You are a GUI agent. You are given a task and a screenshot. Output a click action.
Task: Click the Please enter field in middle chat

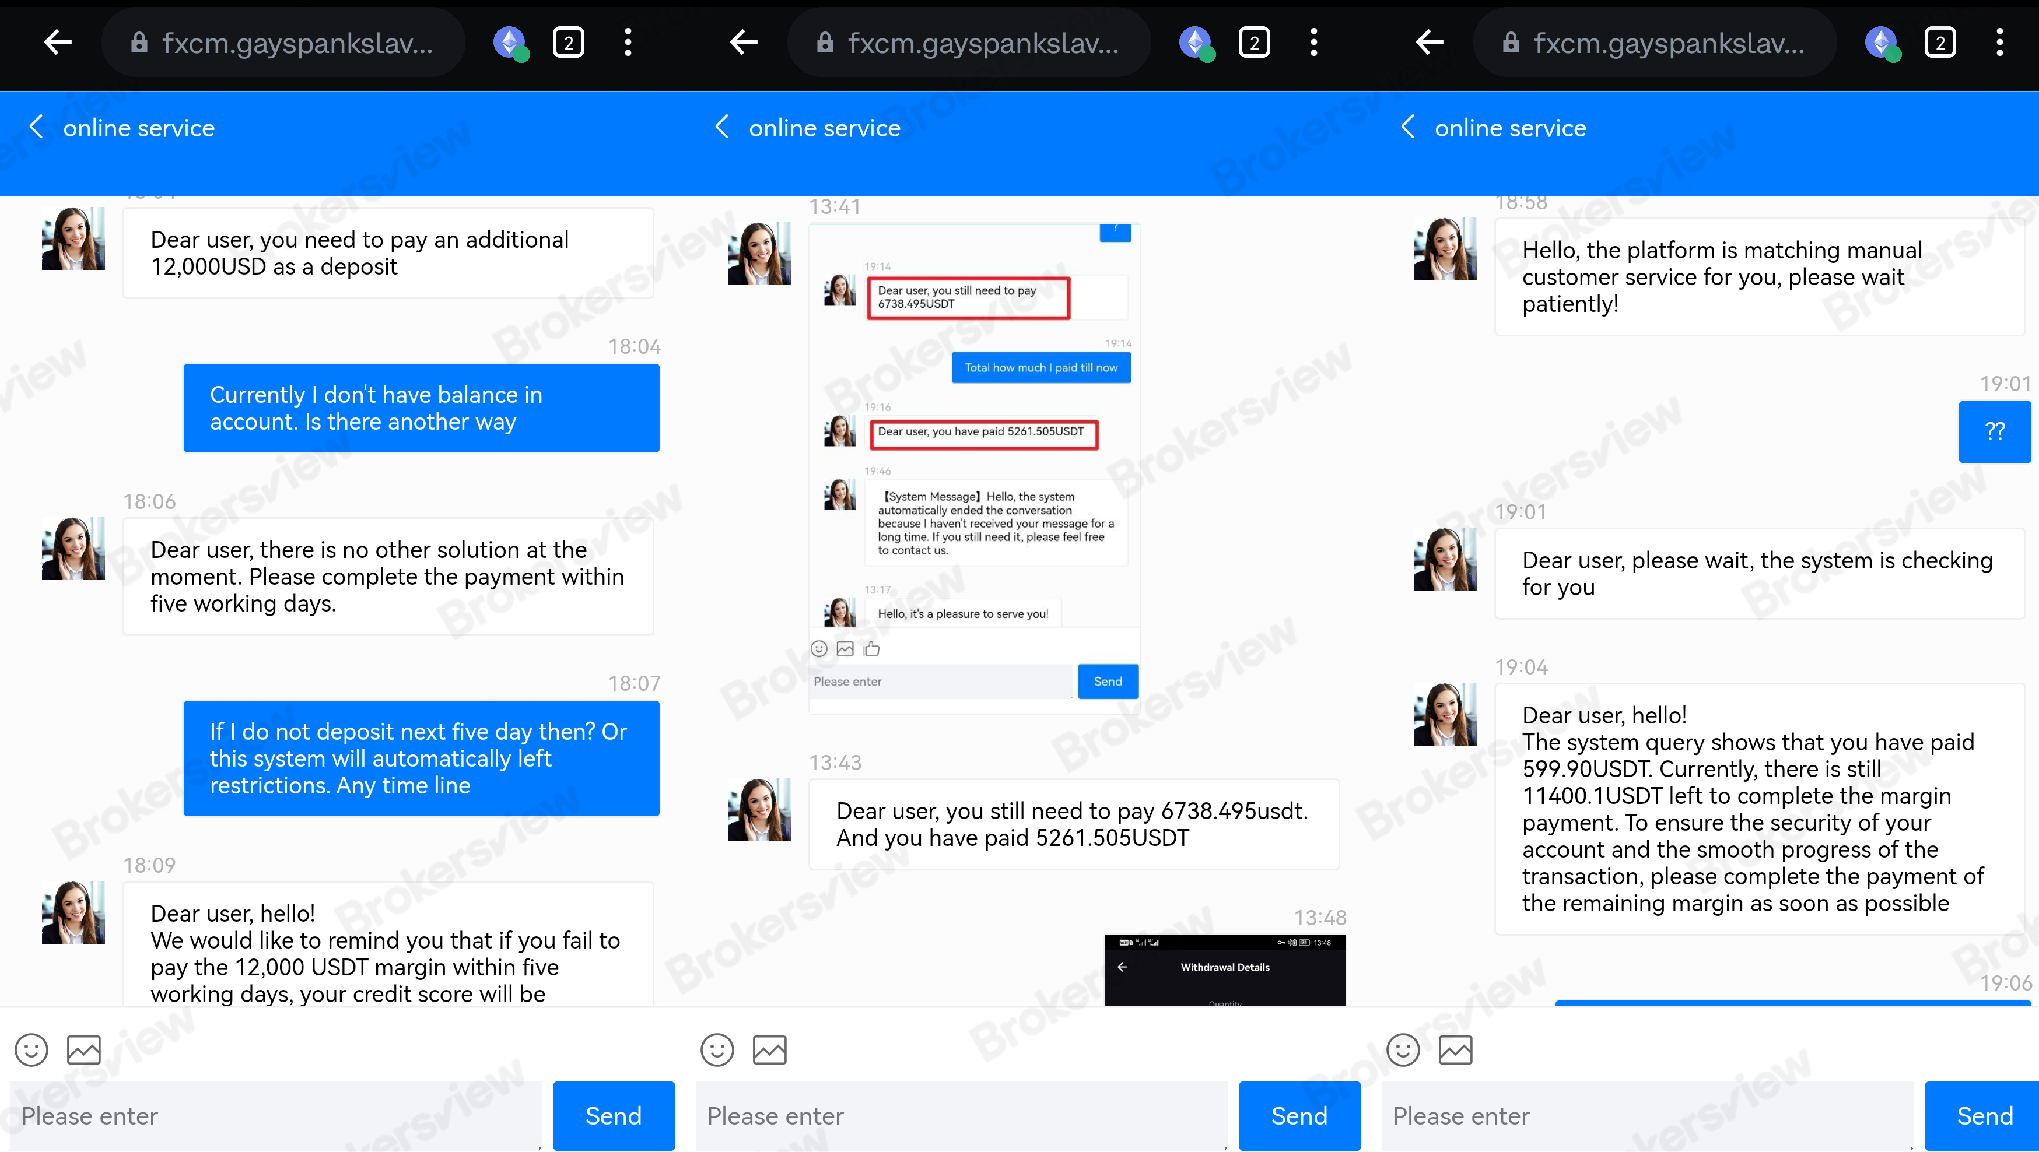click(962, 1116)
